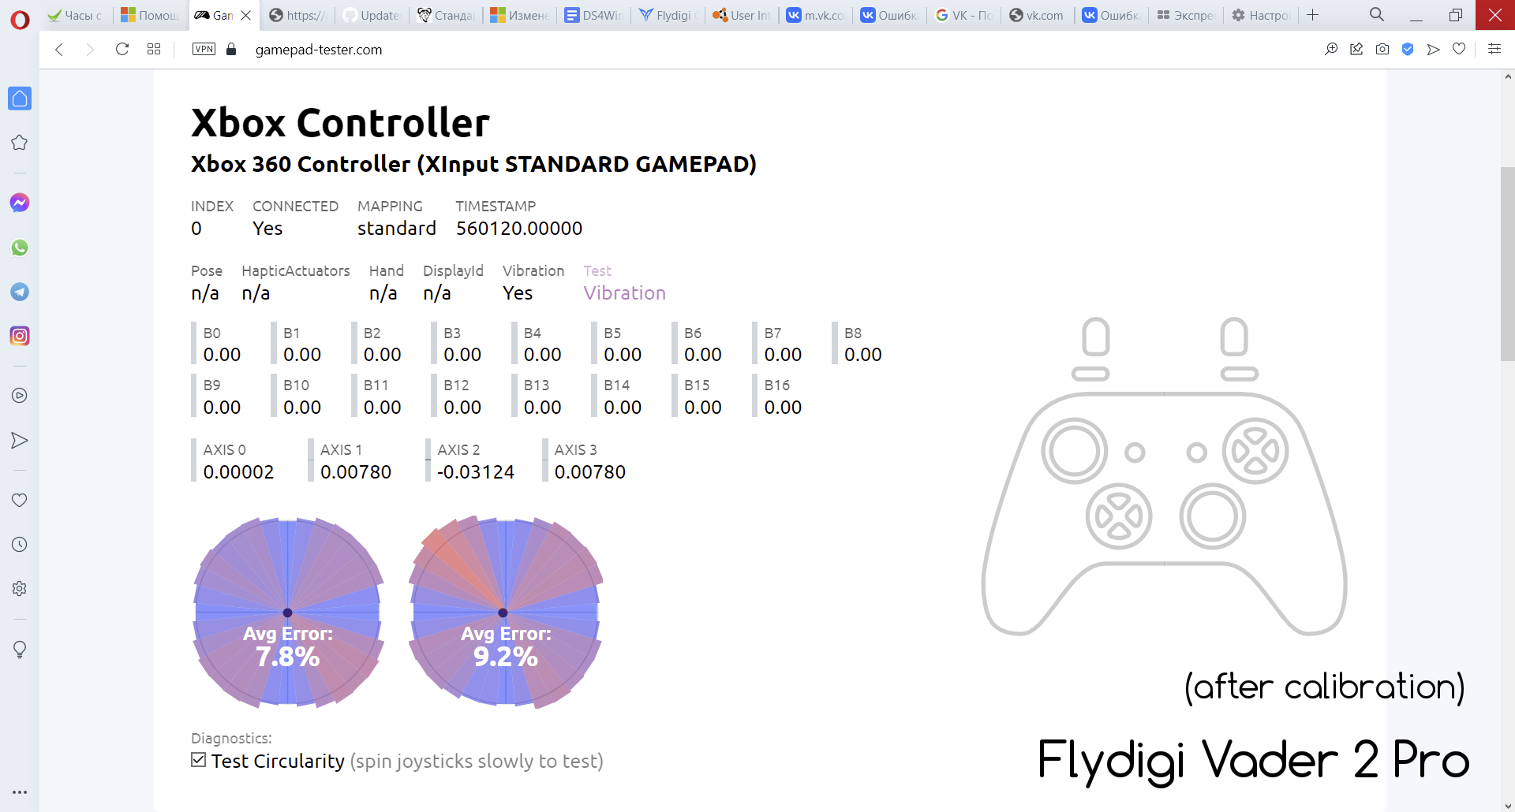Click the right stick circularity chart
The height and width of the screenshot is (812, 1515).
[505, 613]
